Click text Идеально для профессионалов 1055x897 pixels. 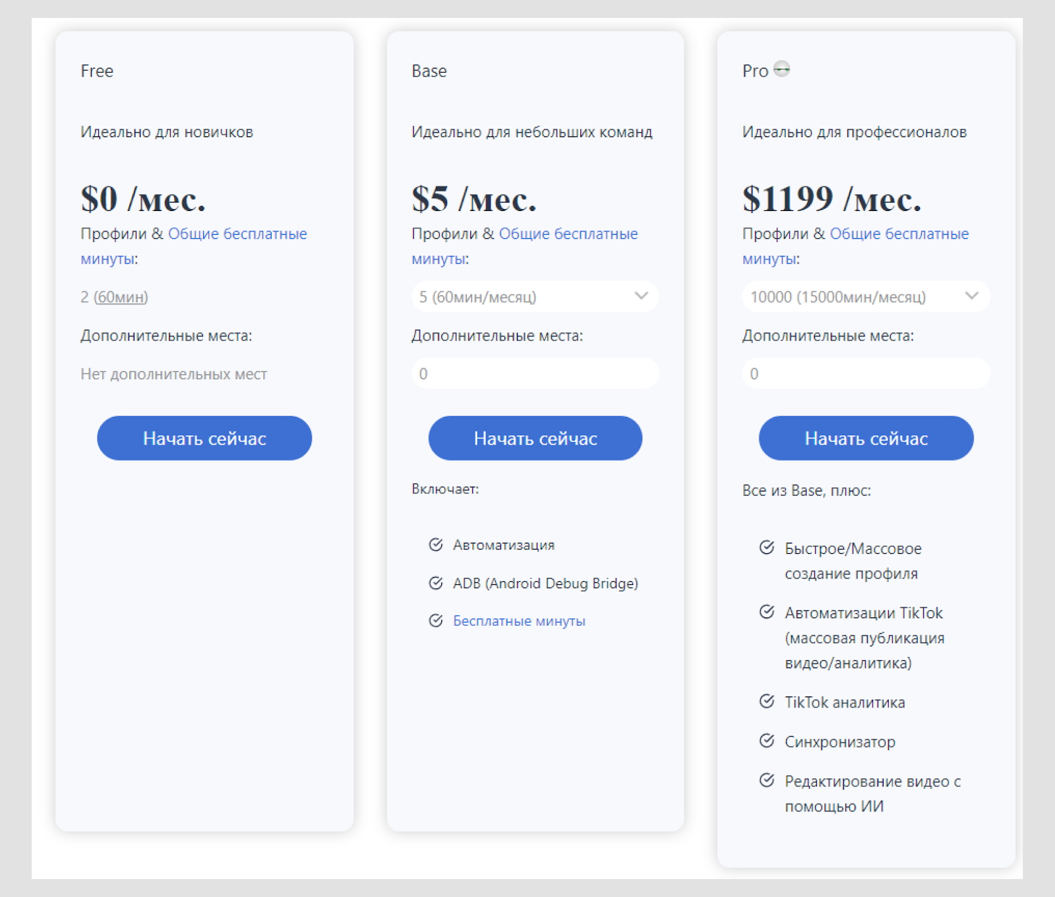(855, 133)
